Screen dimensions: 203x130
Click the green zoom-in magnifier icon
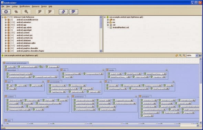point(180,55)
